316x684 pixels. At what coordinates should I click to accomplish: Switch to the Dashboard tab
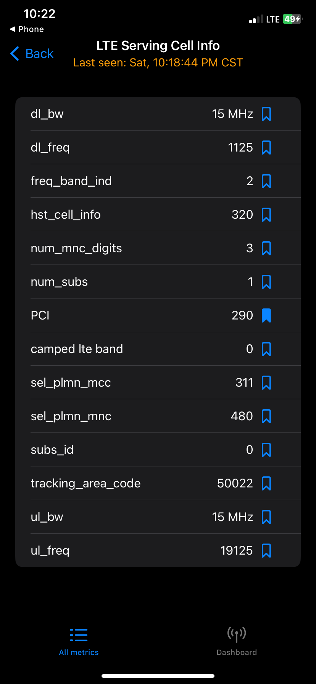237,641
